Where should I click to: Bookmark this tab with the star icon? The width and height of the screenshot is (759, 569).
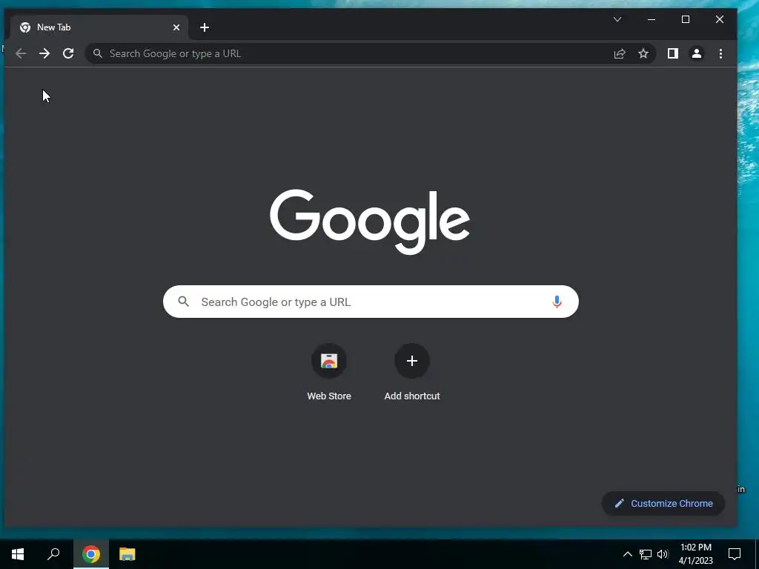click(643, 53)
